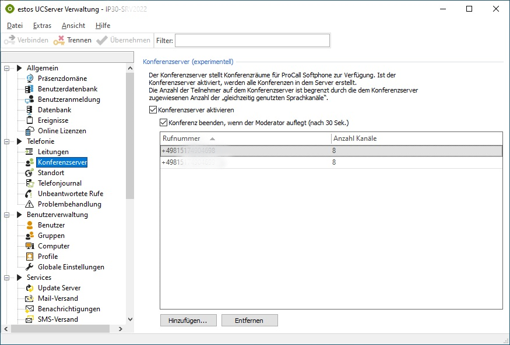Click the Hinzufügen... button
This screenshot has height=345, width=510.
188,321
